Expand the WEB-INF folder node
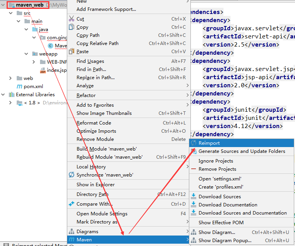Image resolution: width=295 pixels, height=246 pixels. coord(34,62)
